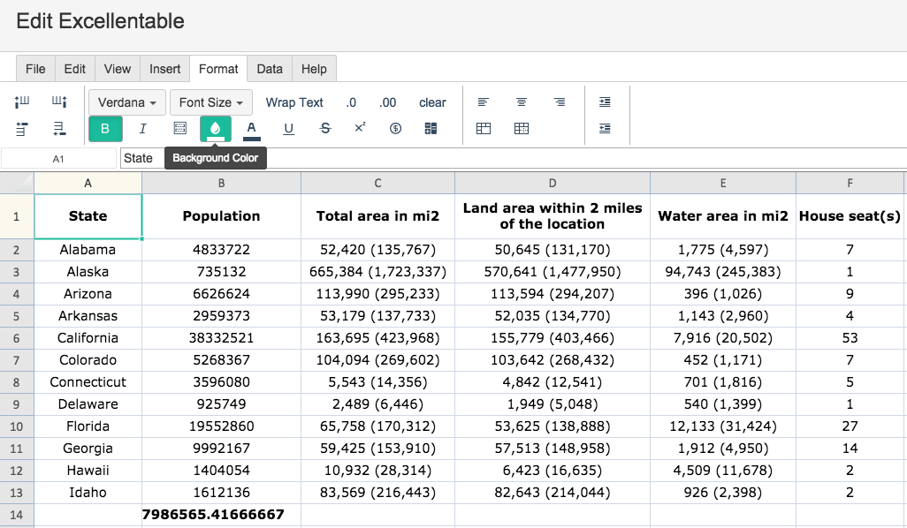The width and height of the screenshot is (907, 528).
Task: Click the Wrap Text button
Action: point(294,102)
